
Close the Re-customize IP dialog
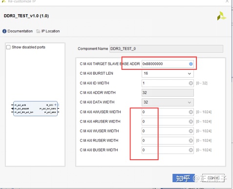227,1
